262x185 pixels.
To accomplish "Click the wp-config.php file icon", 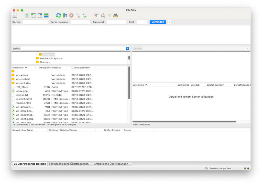I will tap(13, 119).
